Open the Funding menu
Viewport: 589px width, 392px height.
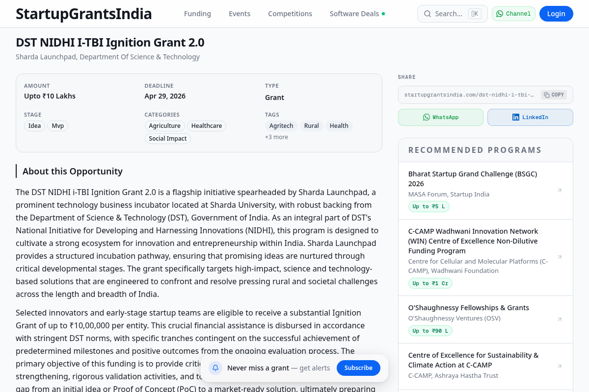pyautogui.click(x=197, y=14)
